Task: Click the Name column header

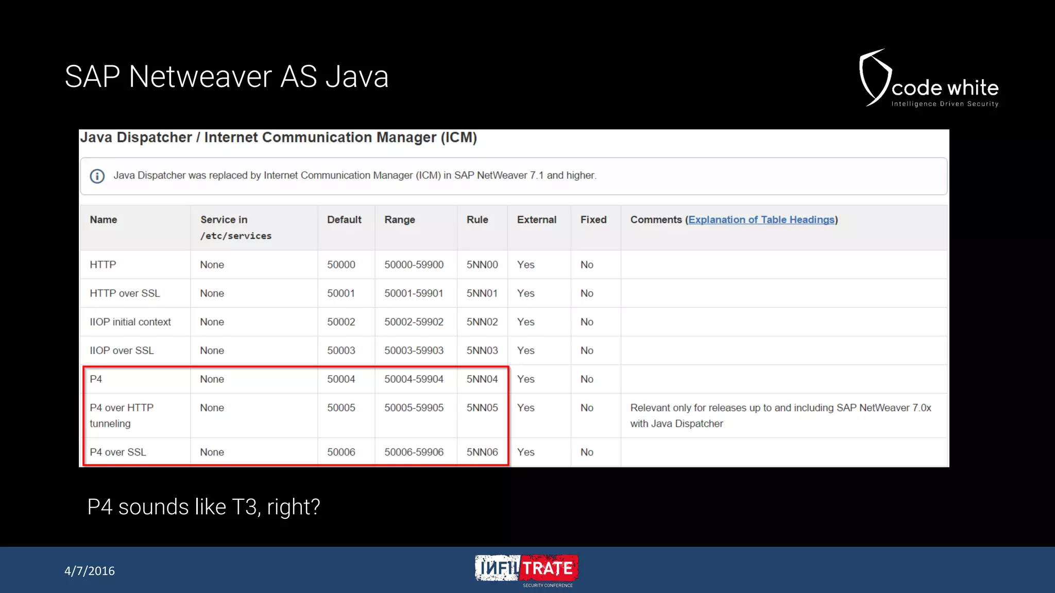Action: [103, 220]
